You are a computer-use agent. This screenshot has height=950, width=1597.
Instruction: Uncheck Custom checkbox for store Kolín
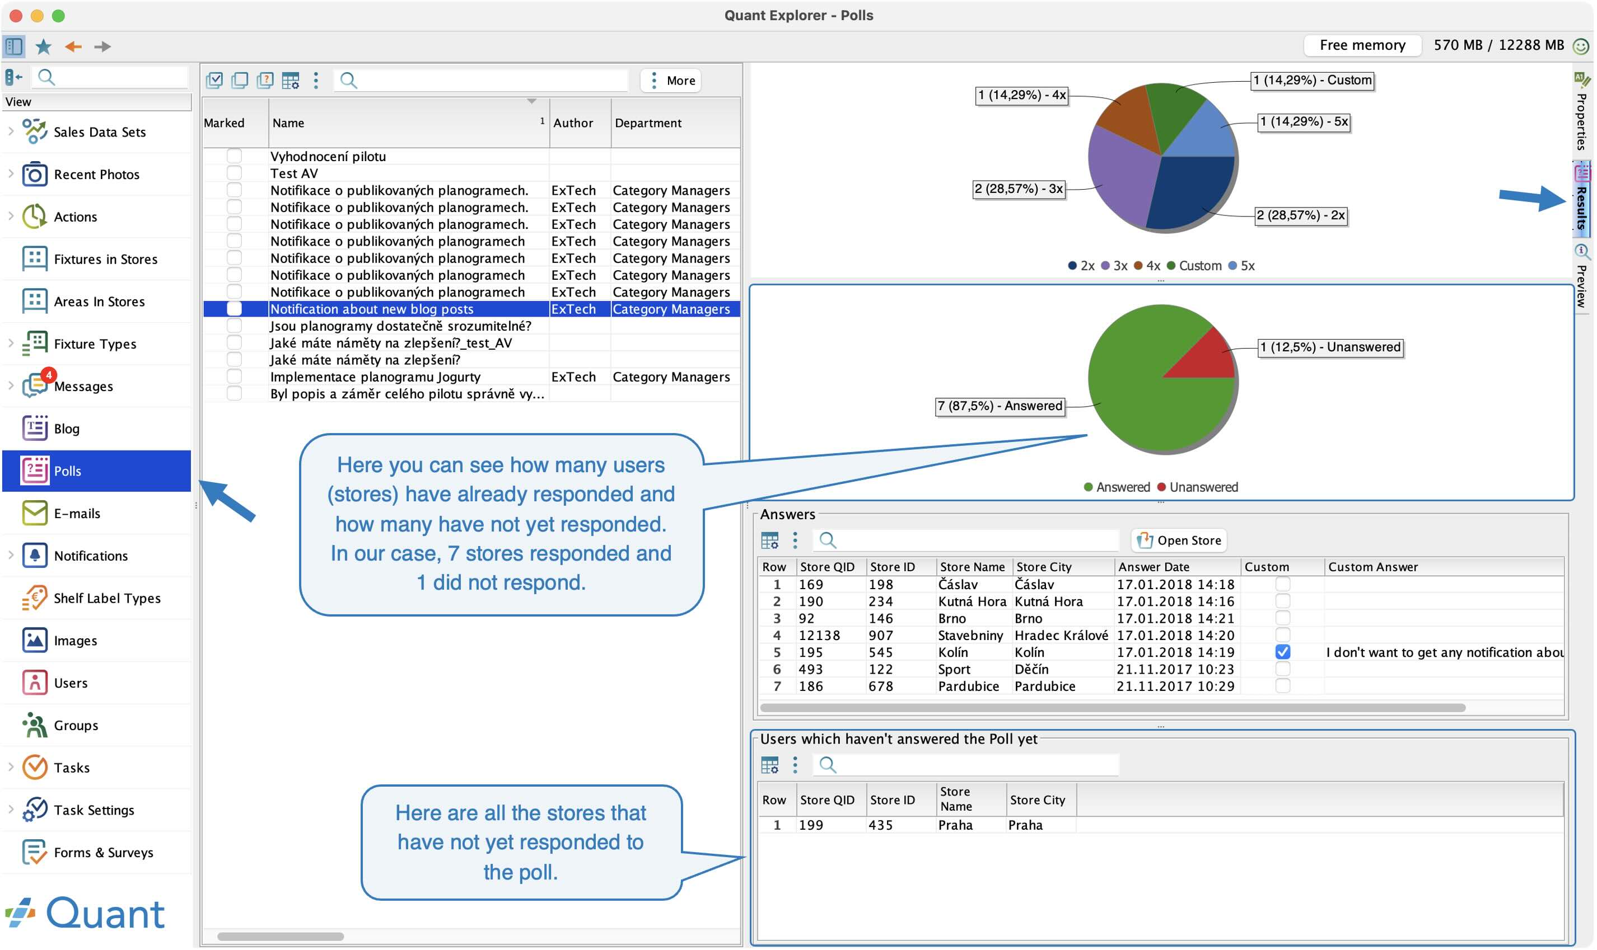1282,652
